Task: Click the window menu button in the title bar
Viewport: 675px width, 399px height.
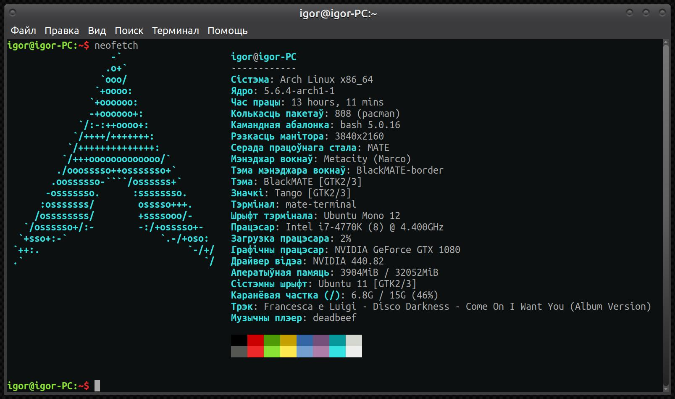Action: click(x=13, y=13)
